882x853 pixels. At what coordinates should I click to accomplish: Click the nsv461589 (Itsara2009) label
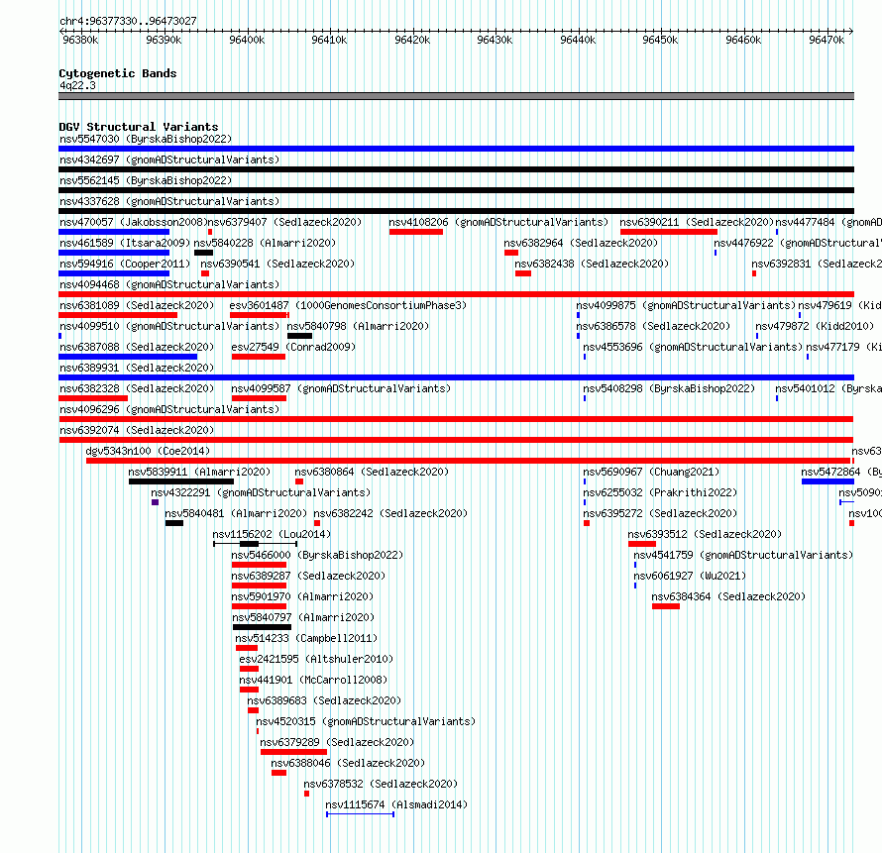point(125,243)
